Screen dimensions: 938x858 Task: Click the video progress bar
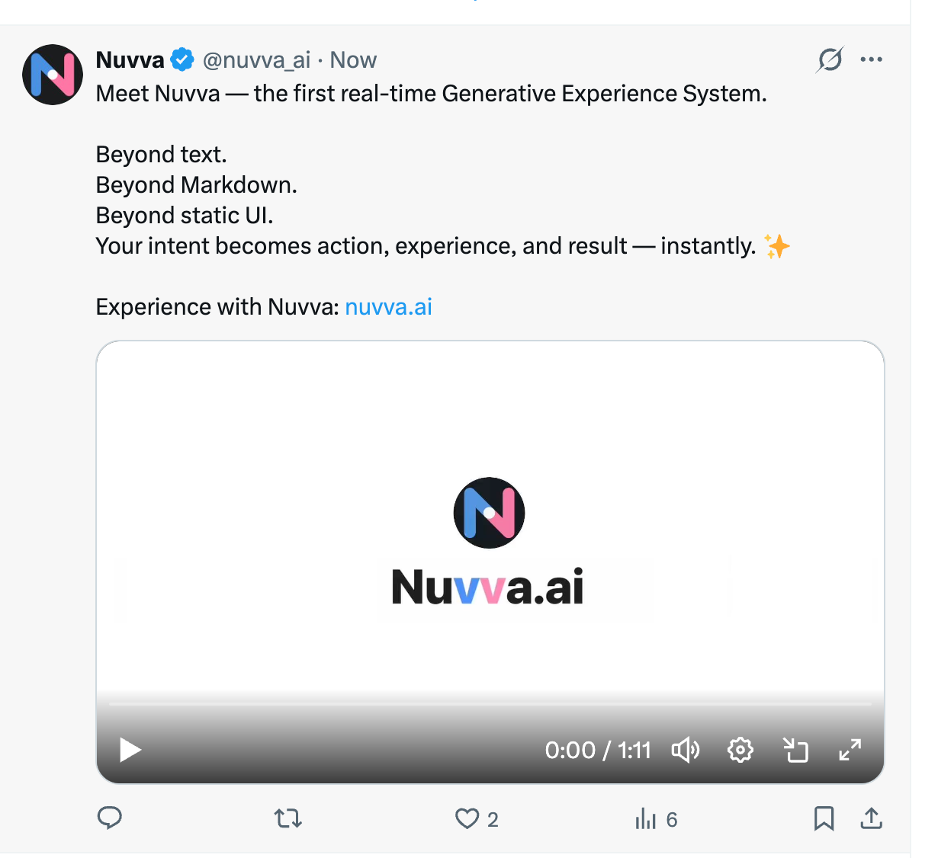coord(490,704)
